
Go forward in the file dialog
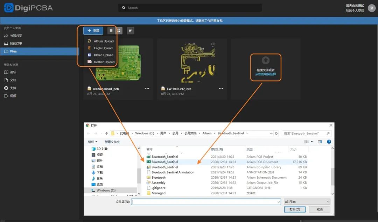point(96,134)
